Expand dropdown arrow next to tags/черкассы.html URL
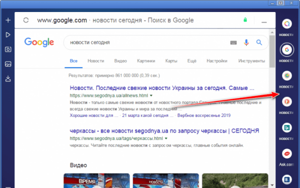Viewport: 300px width, 188px height. (x=166, y=138)
